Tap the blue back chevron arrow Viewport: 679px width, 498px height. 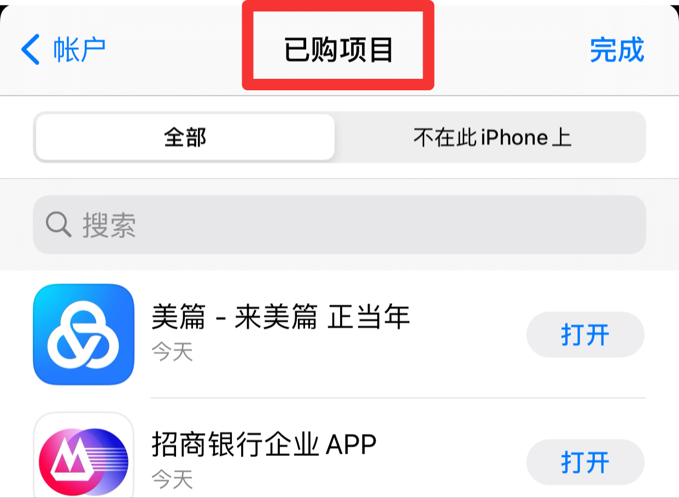coord(31,50)
